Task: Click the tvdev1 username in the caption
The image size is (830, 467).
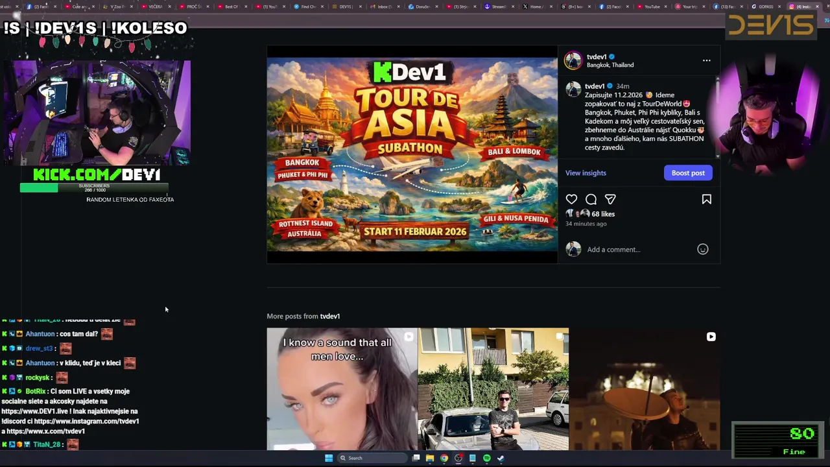Action: [595, 86]
